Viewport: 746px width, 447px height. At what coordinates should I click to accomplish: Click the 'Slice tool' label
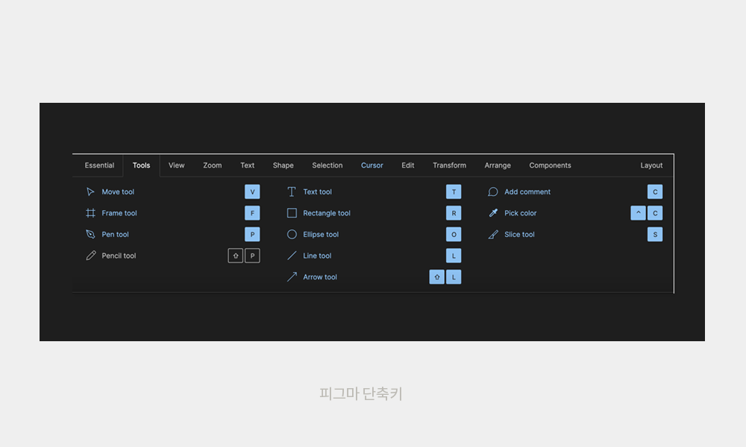click(519, 234)
